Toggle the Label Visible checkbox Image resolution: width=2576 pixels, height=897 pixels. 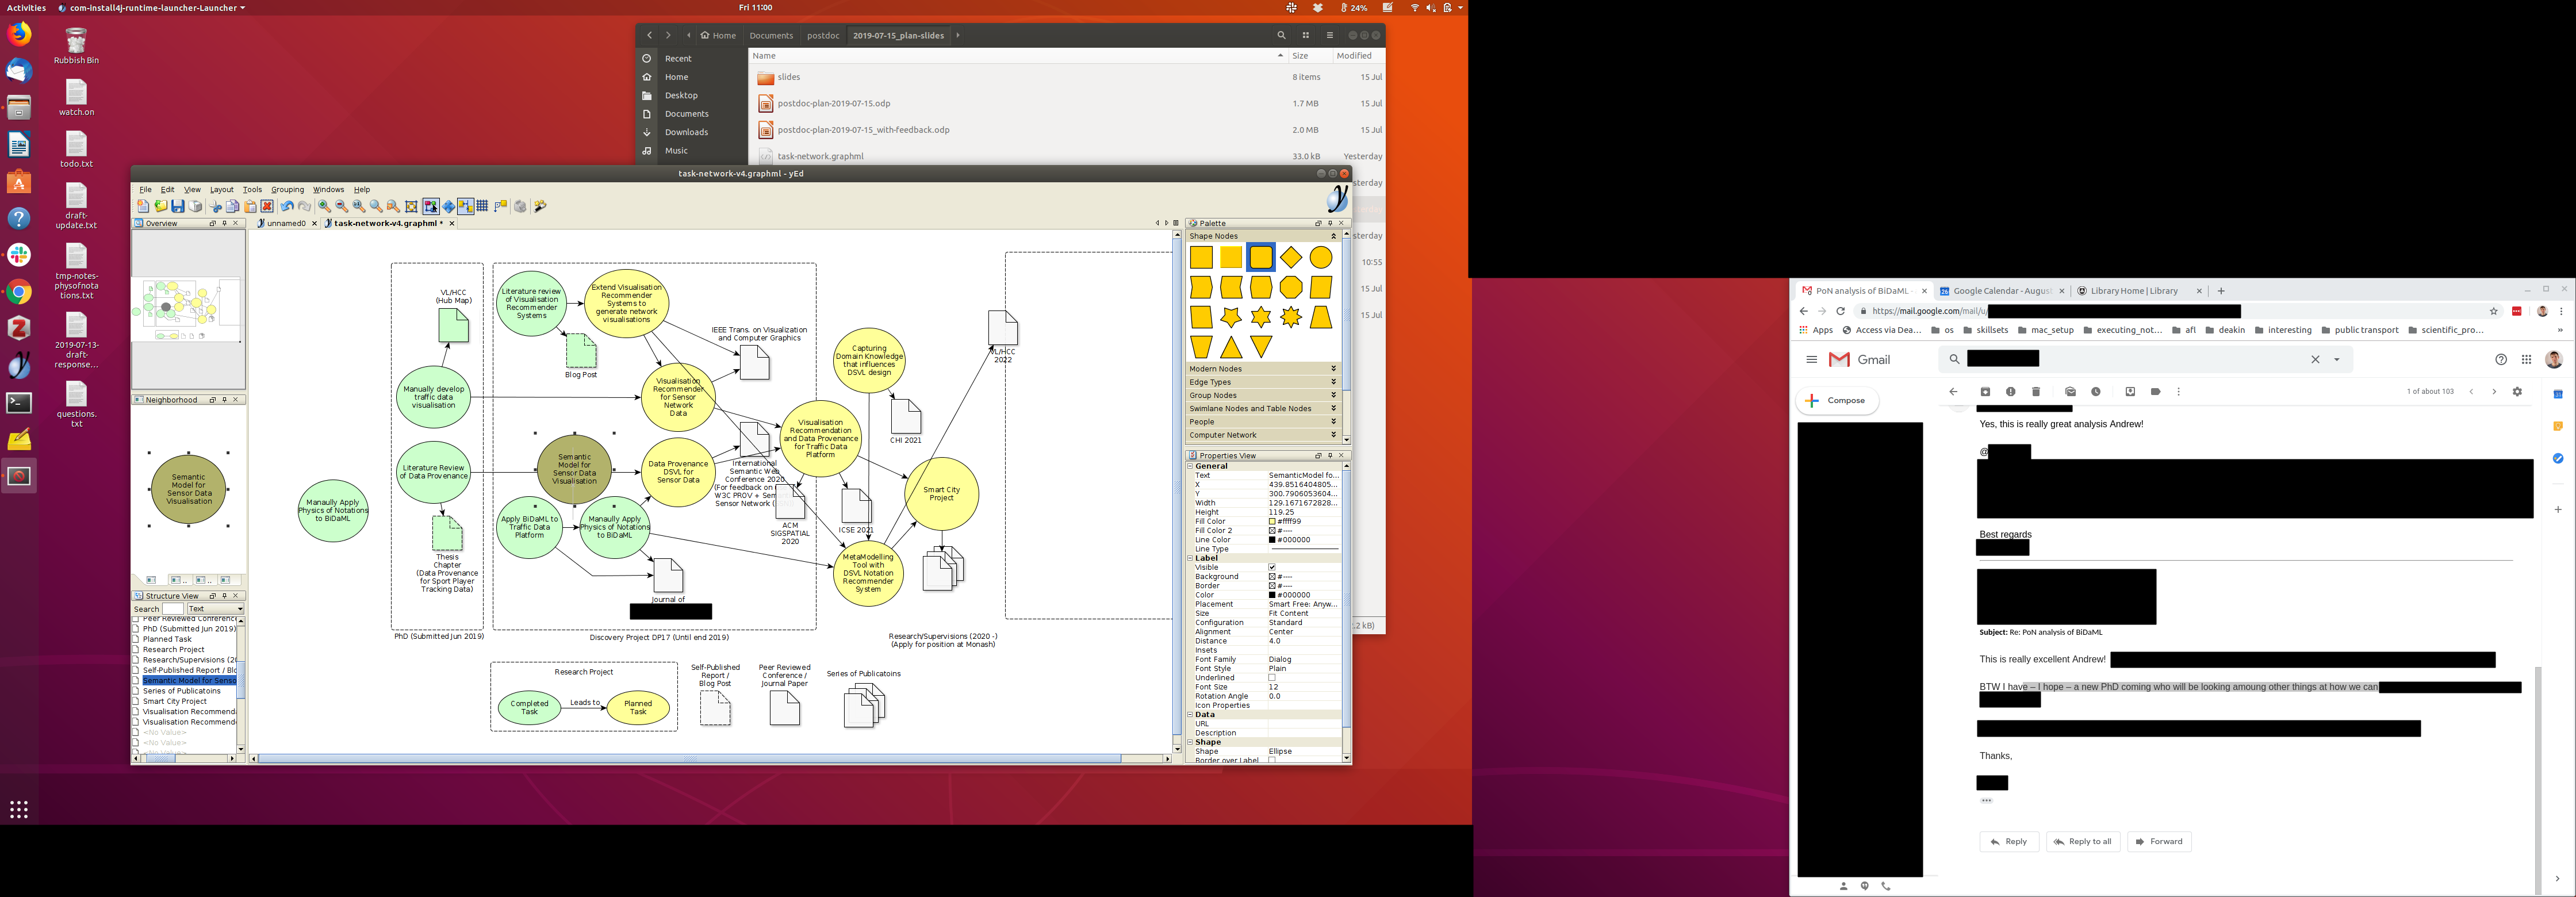point(1272,567)
